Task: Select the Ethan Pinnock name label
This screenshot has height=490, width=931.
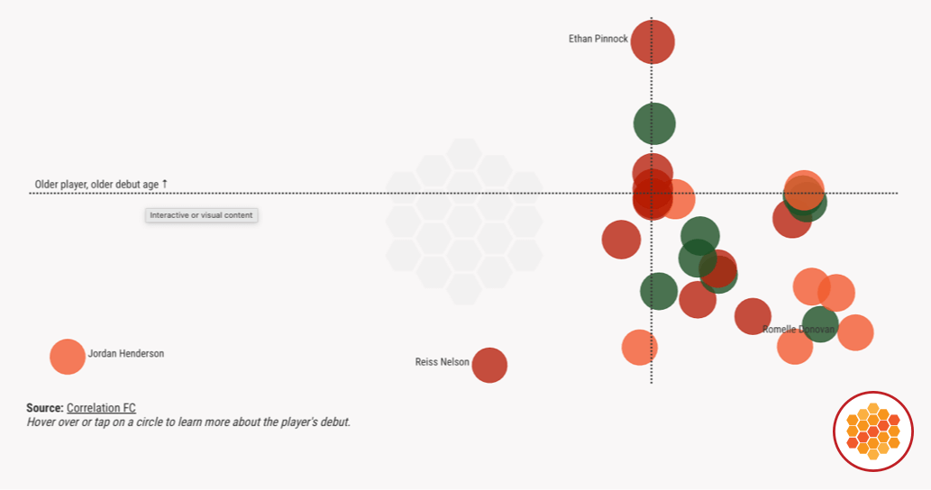Action: (598, 39)
